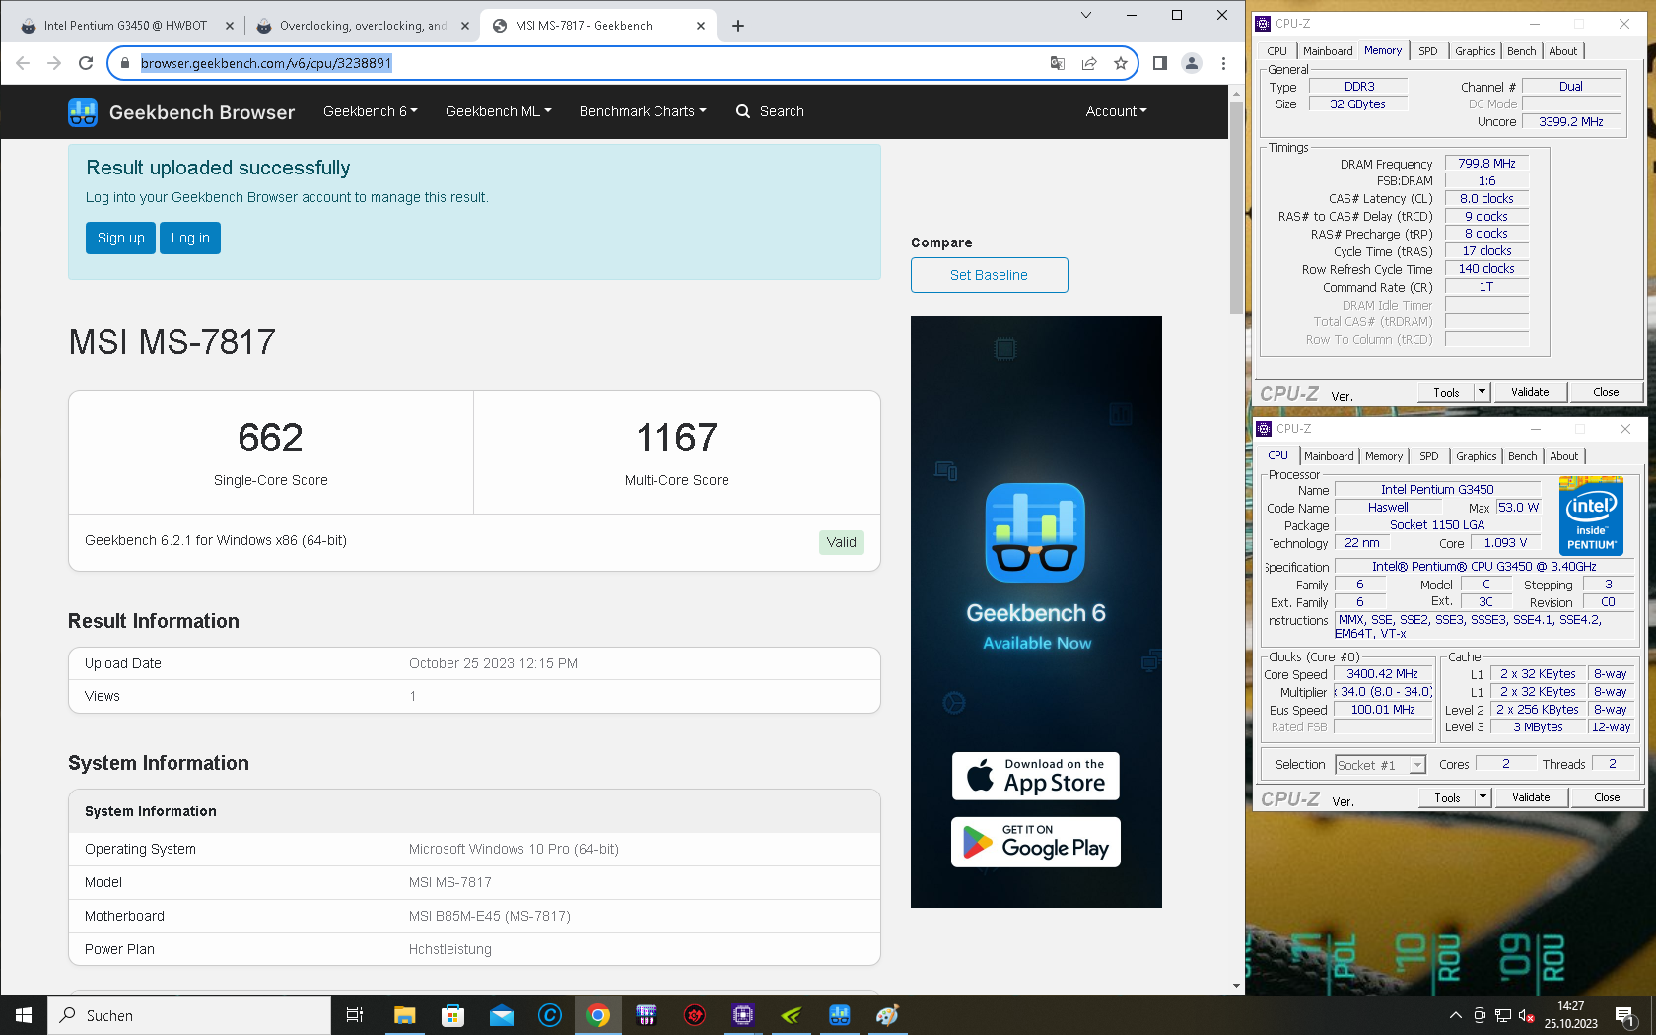Click the Download on the App Store badge
Viewport: 1656px width, 1035px height.
pyautogui.click(x=1036, y=777)
